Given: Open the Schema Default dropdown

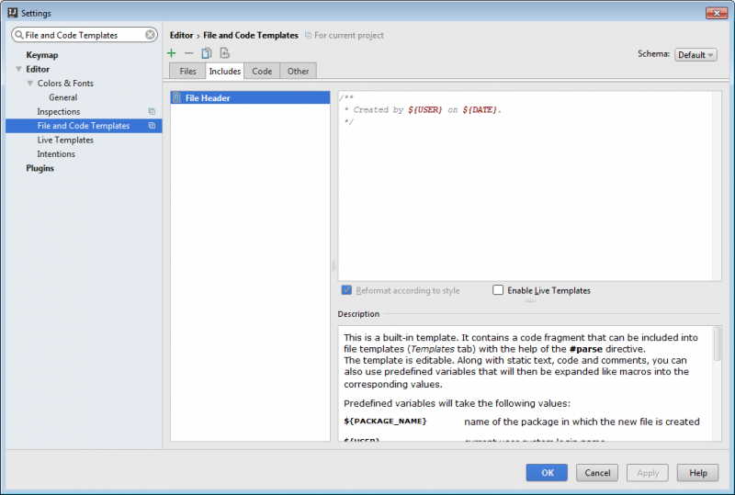Looking at the screenshot, I should [696, 54].
